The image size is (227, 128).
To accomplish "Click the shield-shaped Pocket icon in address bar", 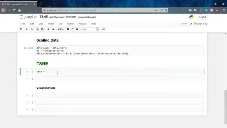I will point(161,10).
